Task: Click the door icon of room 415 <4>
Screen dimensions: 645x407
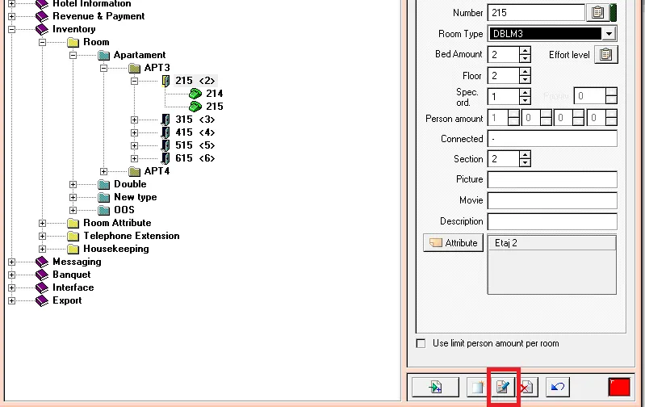Action: click(165, 132)
